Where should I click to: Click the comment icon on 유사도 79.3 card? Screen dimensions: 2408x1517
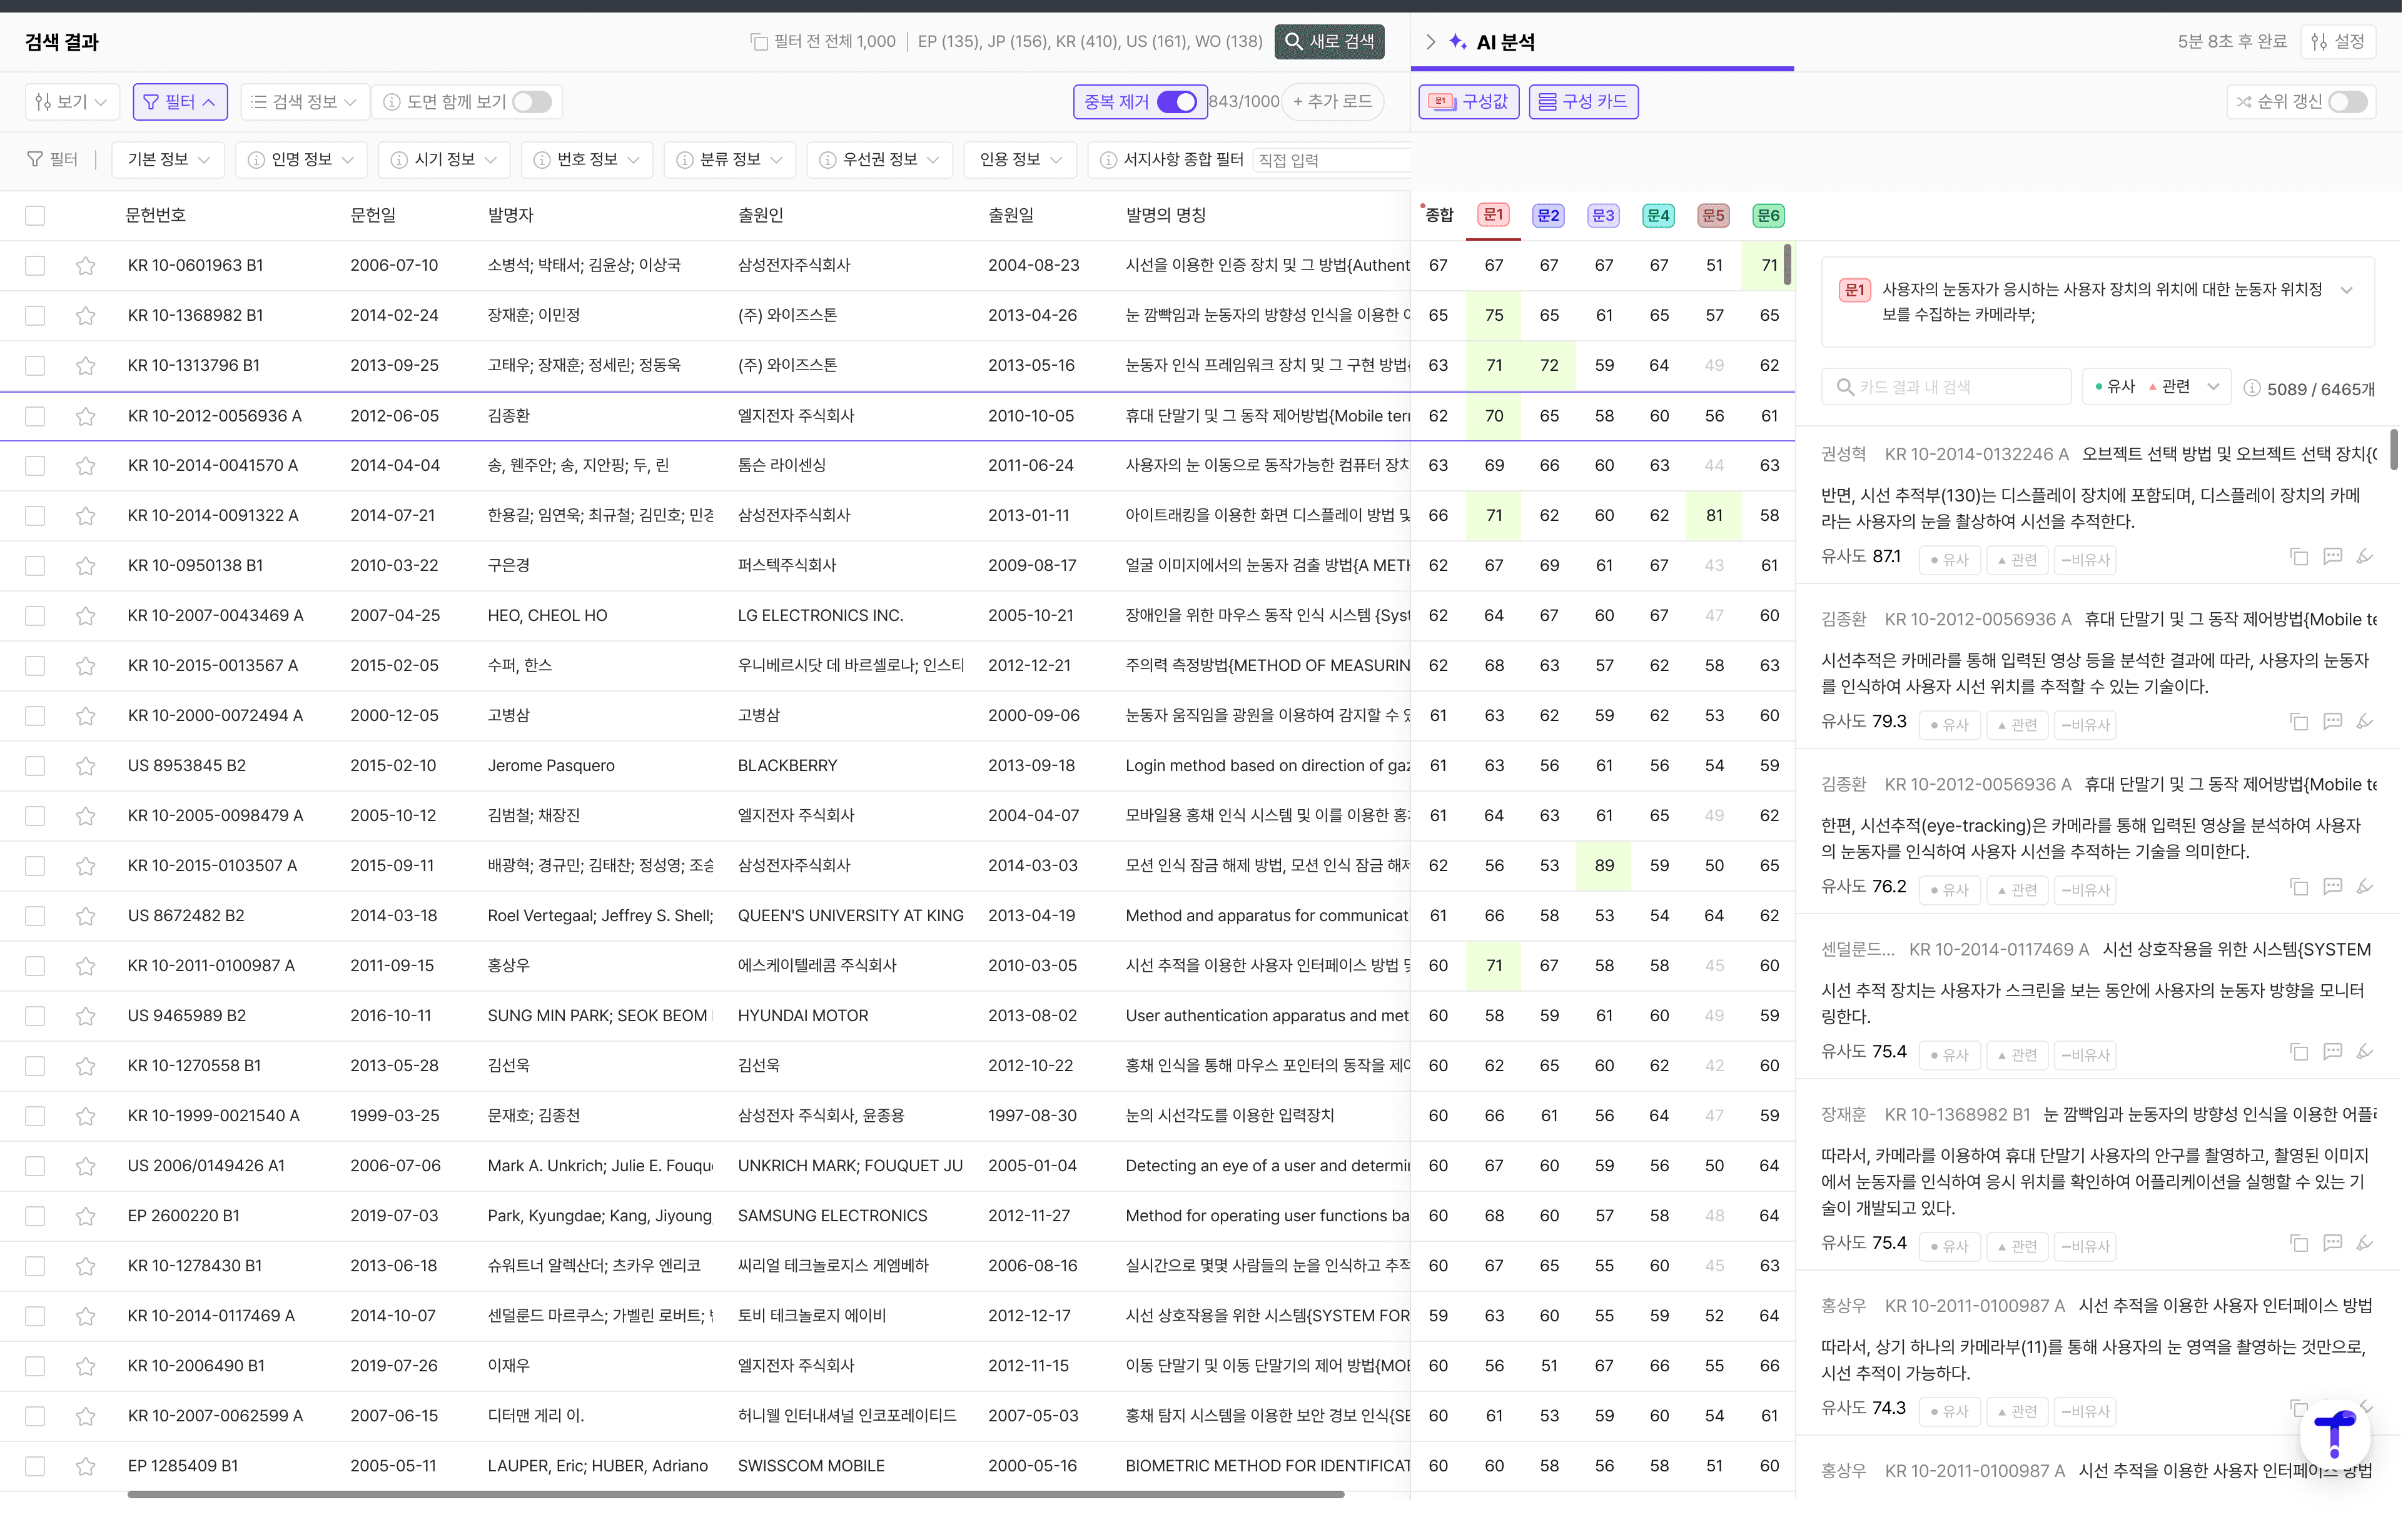(2332, 722)
